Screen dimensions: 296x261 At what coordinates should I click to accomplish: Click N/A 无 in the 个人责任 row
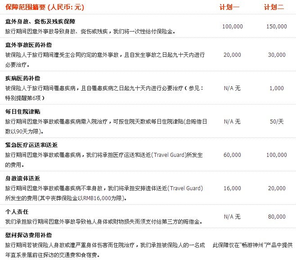(232, 217)
